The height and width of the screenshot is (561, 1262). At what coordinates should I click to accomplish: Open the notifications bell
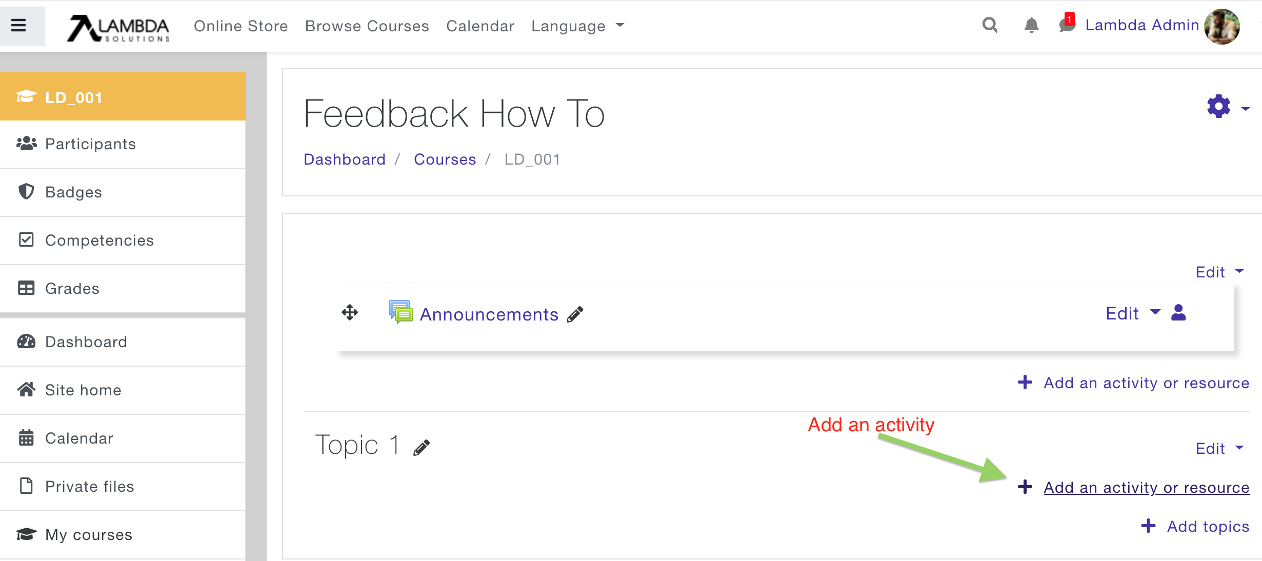tap(1031, 25)
